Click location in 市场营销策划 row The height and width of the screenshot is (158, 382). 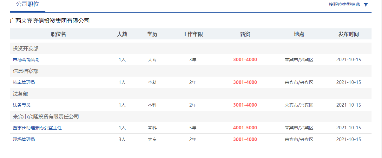coord(299,60)
